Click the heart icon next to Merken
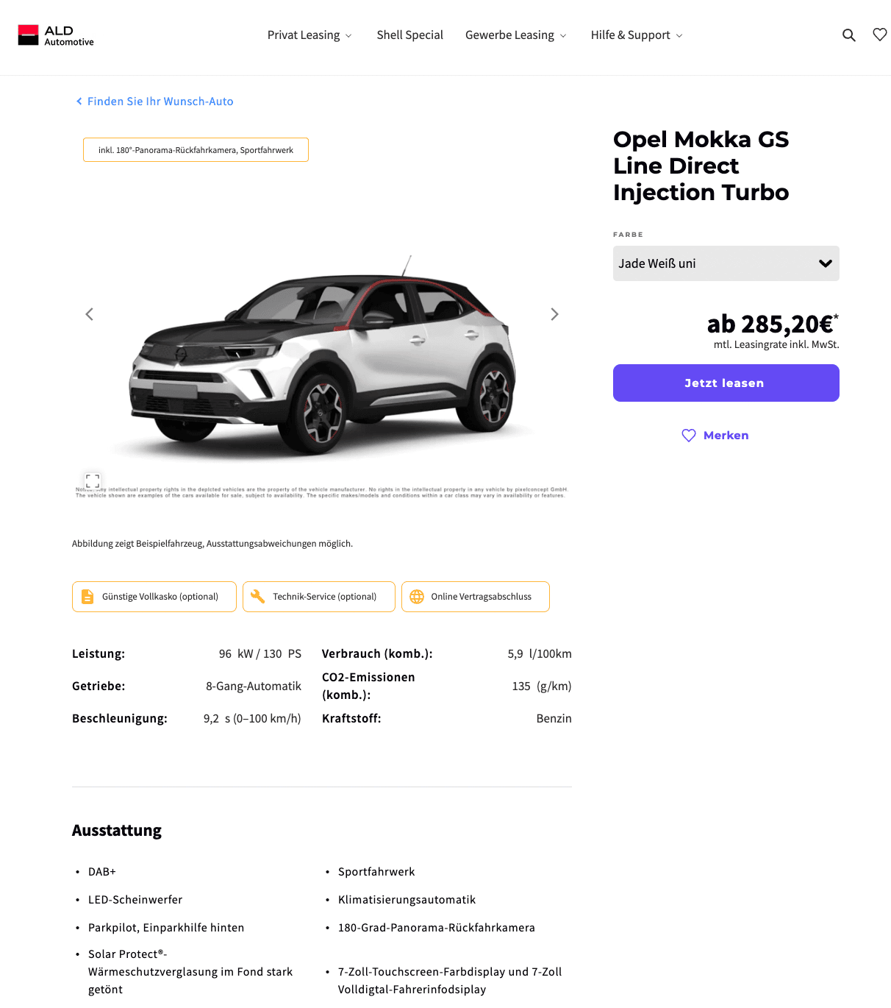The height and width of the screenshot is (1008, 891). pos(689,436)
